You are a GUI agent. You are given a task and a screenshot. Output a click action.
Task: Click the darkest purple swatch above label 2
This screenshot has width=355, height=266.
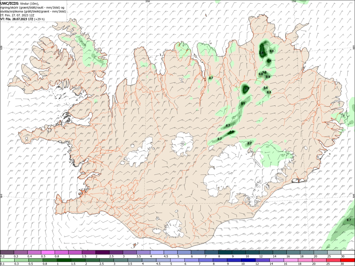tap(102, 252)
